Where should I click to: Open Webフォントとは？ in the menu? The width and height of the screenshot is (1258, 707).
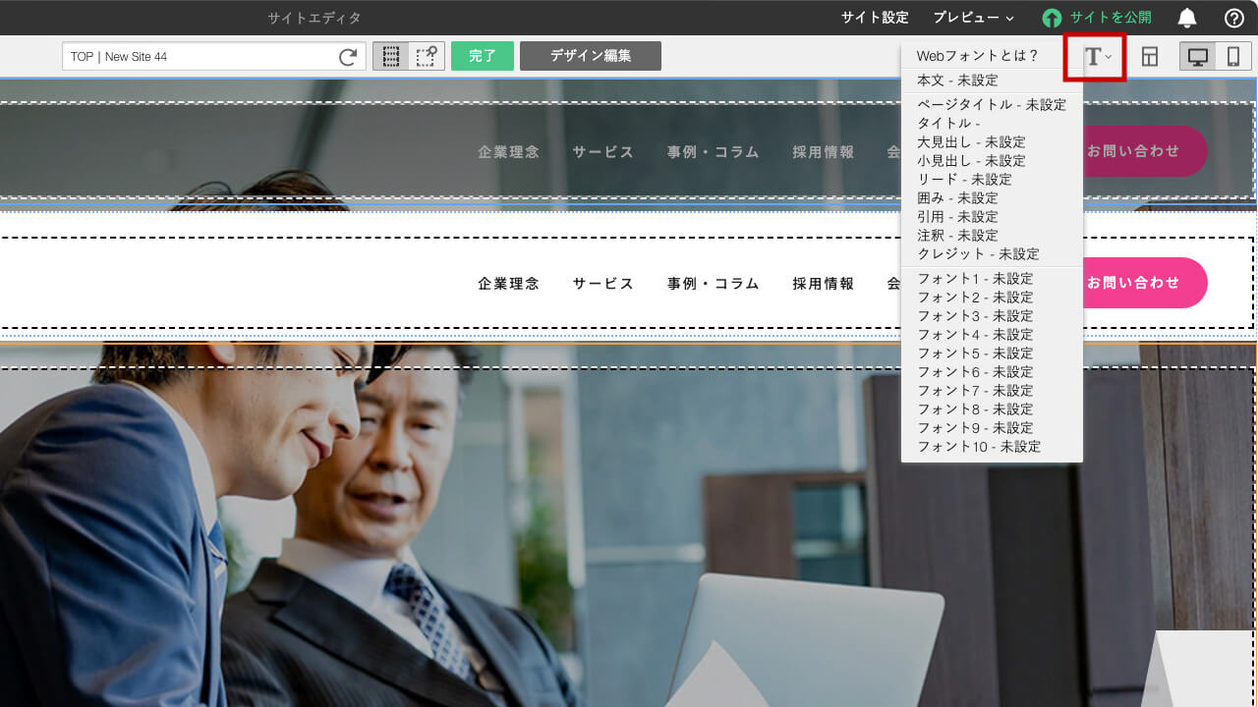(x=977, y=56)
